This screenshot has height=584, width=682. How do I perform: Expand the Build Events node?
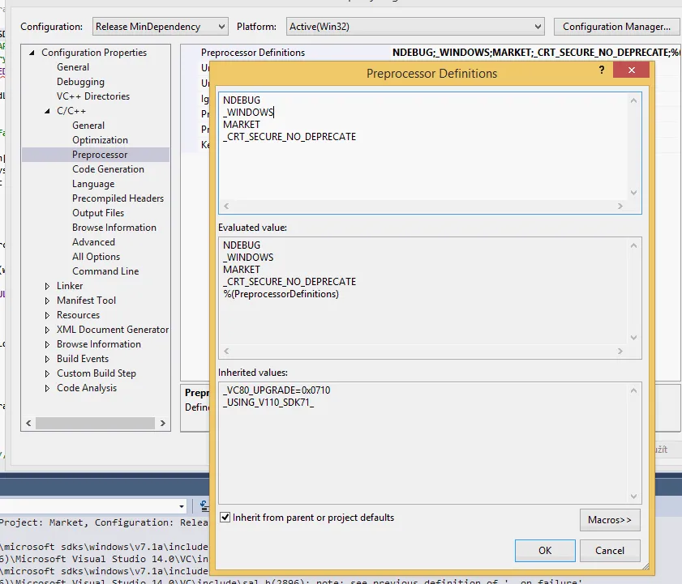(47, 359)
